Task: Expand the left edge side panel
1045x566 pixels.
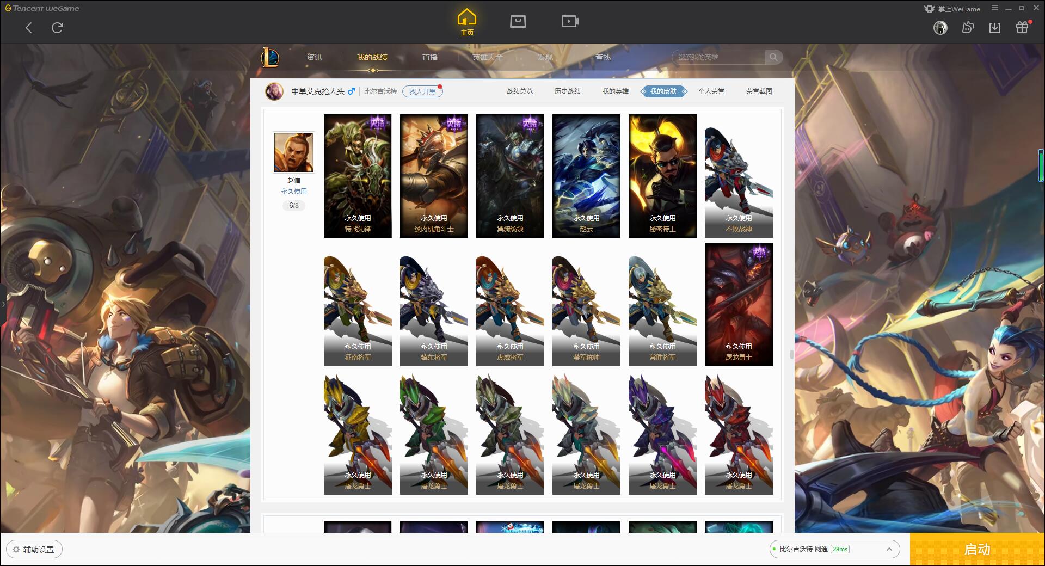Action: pyautogui.click(x=3, y=304)
